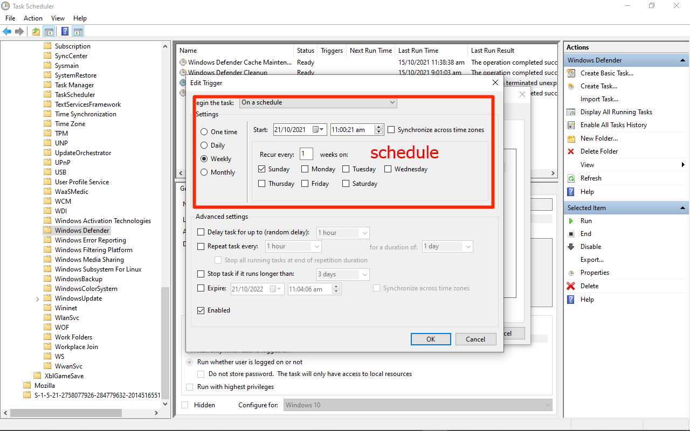The height and width of the screenshot is (431, 690).
Task: Check Delay task for up to (random delay)
Action: tap(201, 232)
